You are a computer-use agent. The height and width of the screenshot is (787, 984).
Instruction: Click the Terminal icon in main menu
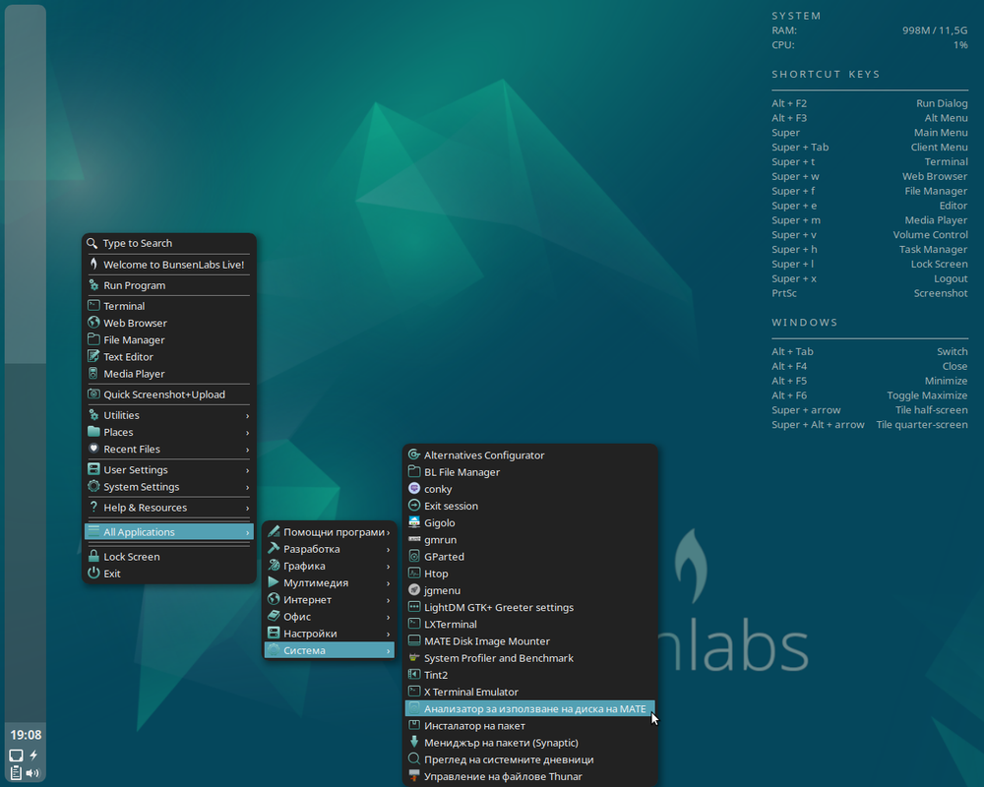click(93, 306)
